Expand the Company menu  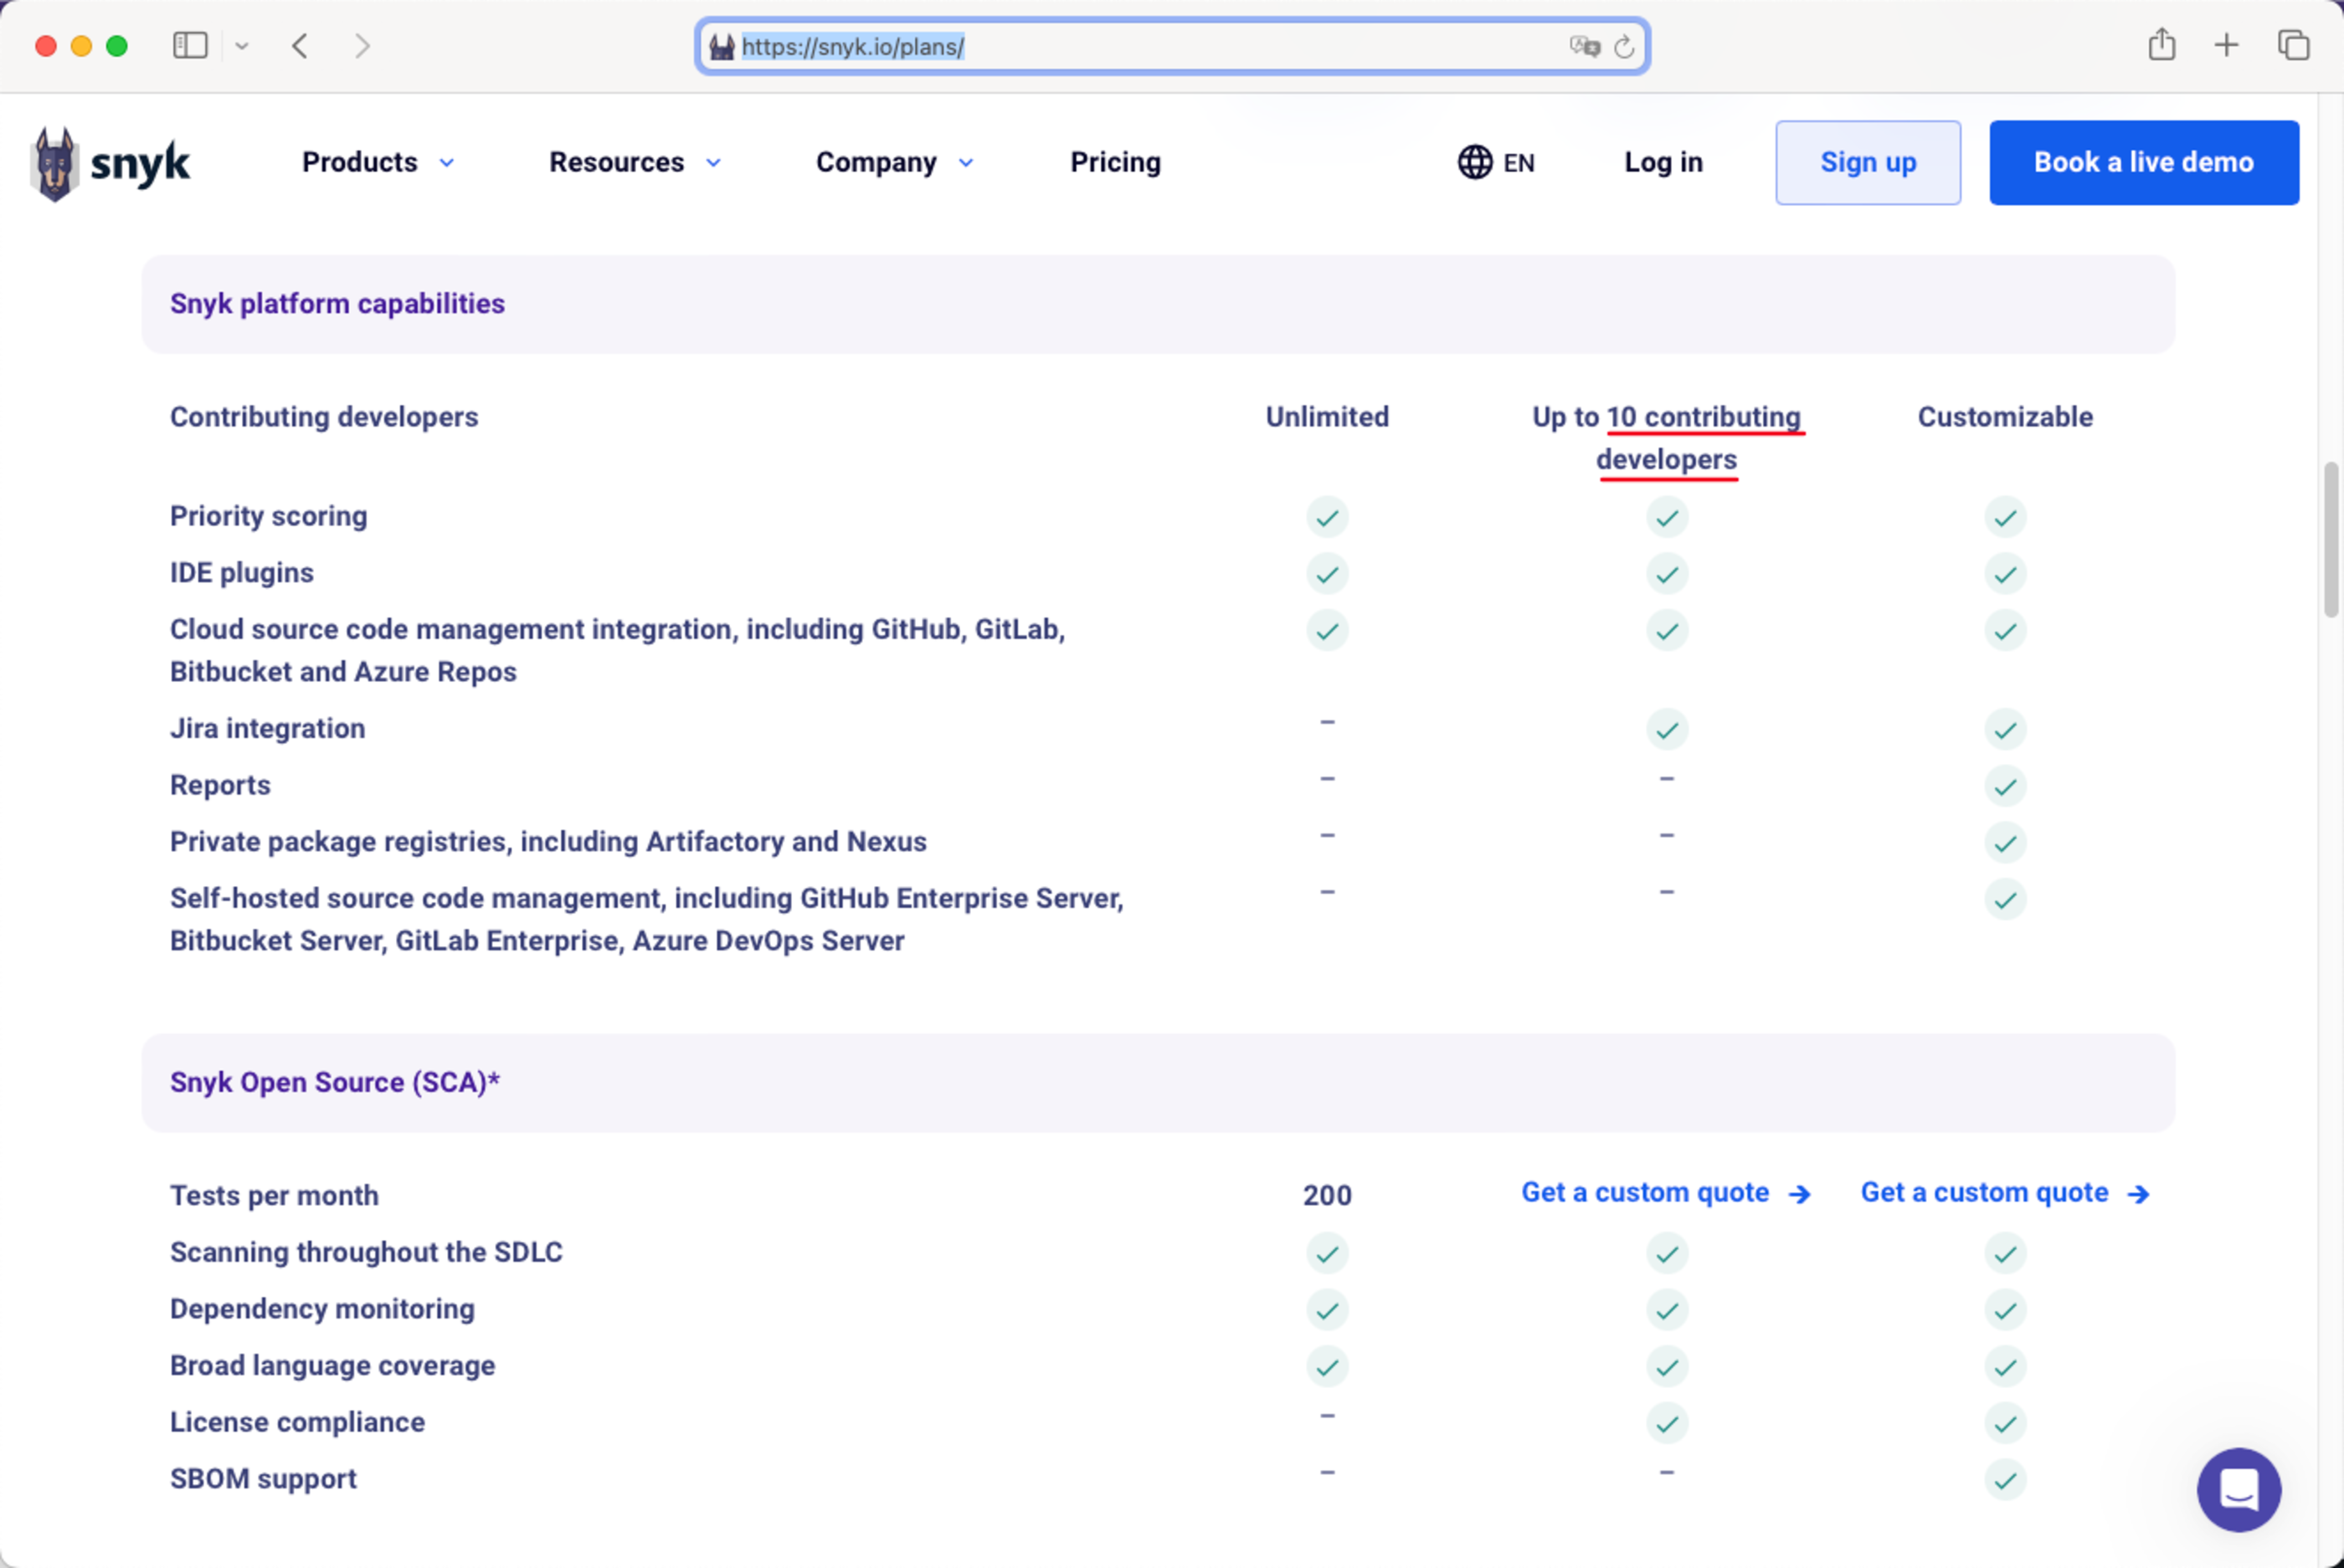[896, 162]
